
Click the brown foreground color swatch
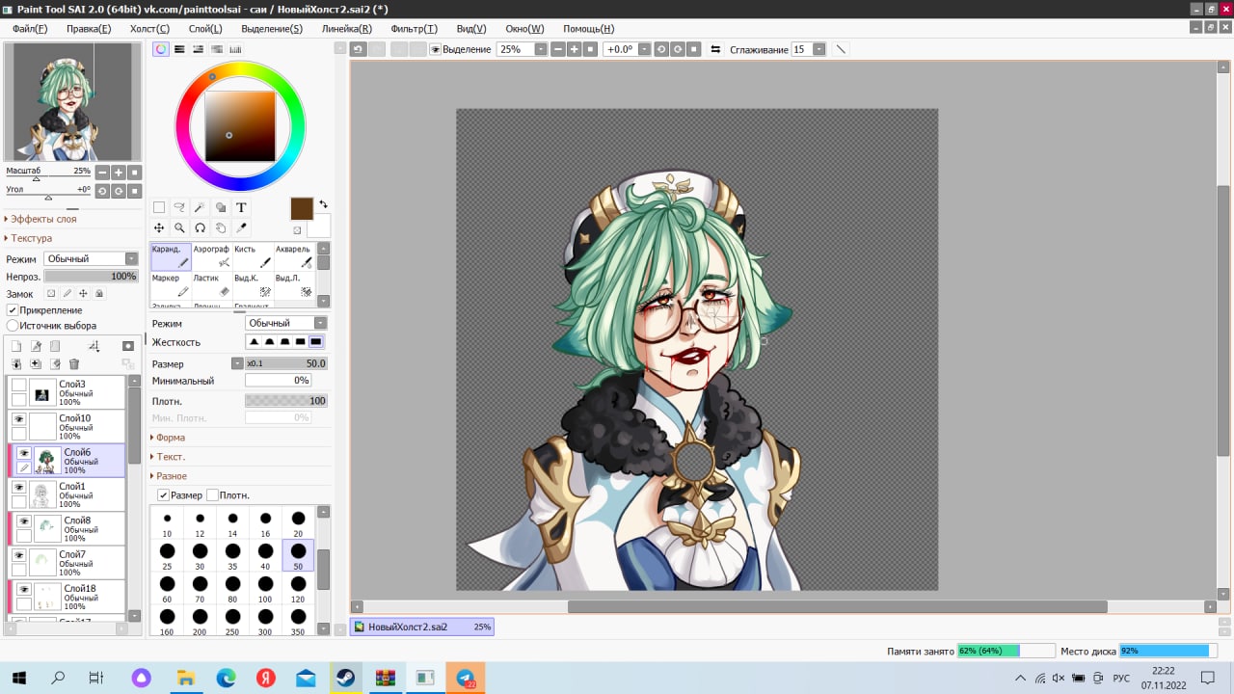302,209
